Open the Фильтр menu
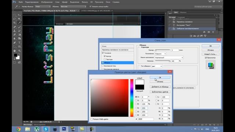 (85, 2)
